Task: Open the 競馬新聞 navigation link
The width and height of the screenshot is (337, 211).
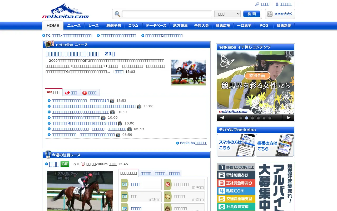Action: 284,26
